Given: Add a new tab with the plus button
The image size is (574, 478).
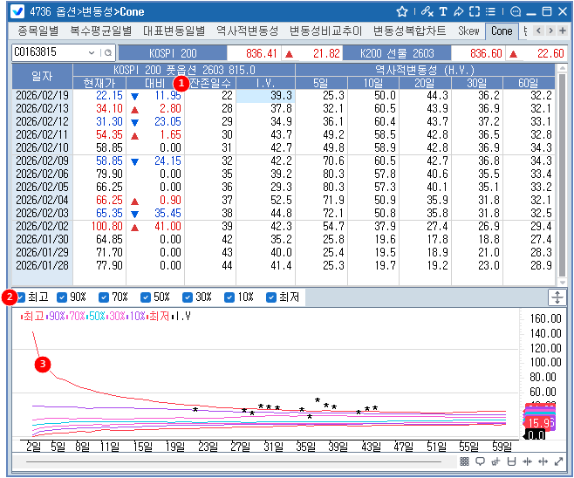Looking at the screenshot, I should pos(563,31).
